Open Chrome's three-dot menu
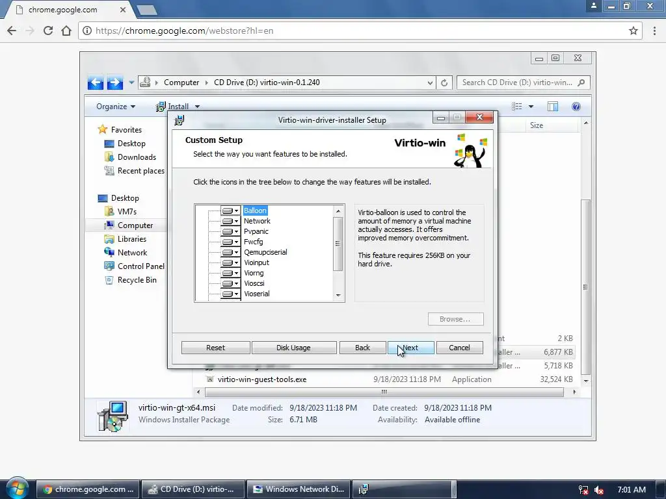Screen dimensions: 666x499 point(654,31)
